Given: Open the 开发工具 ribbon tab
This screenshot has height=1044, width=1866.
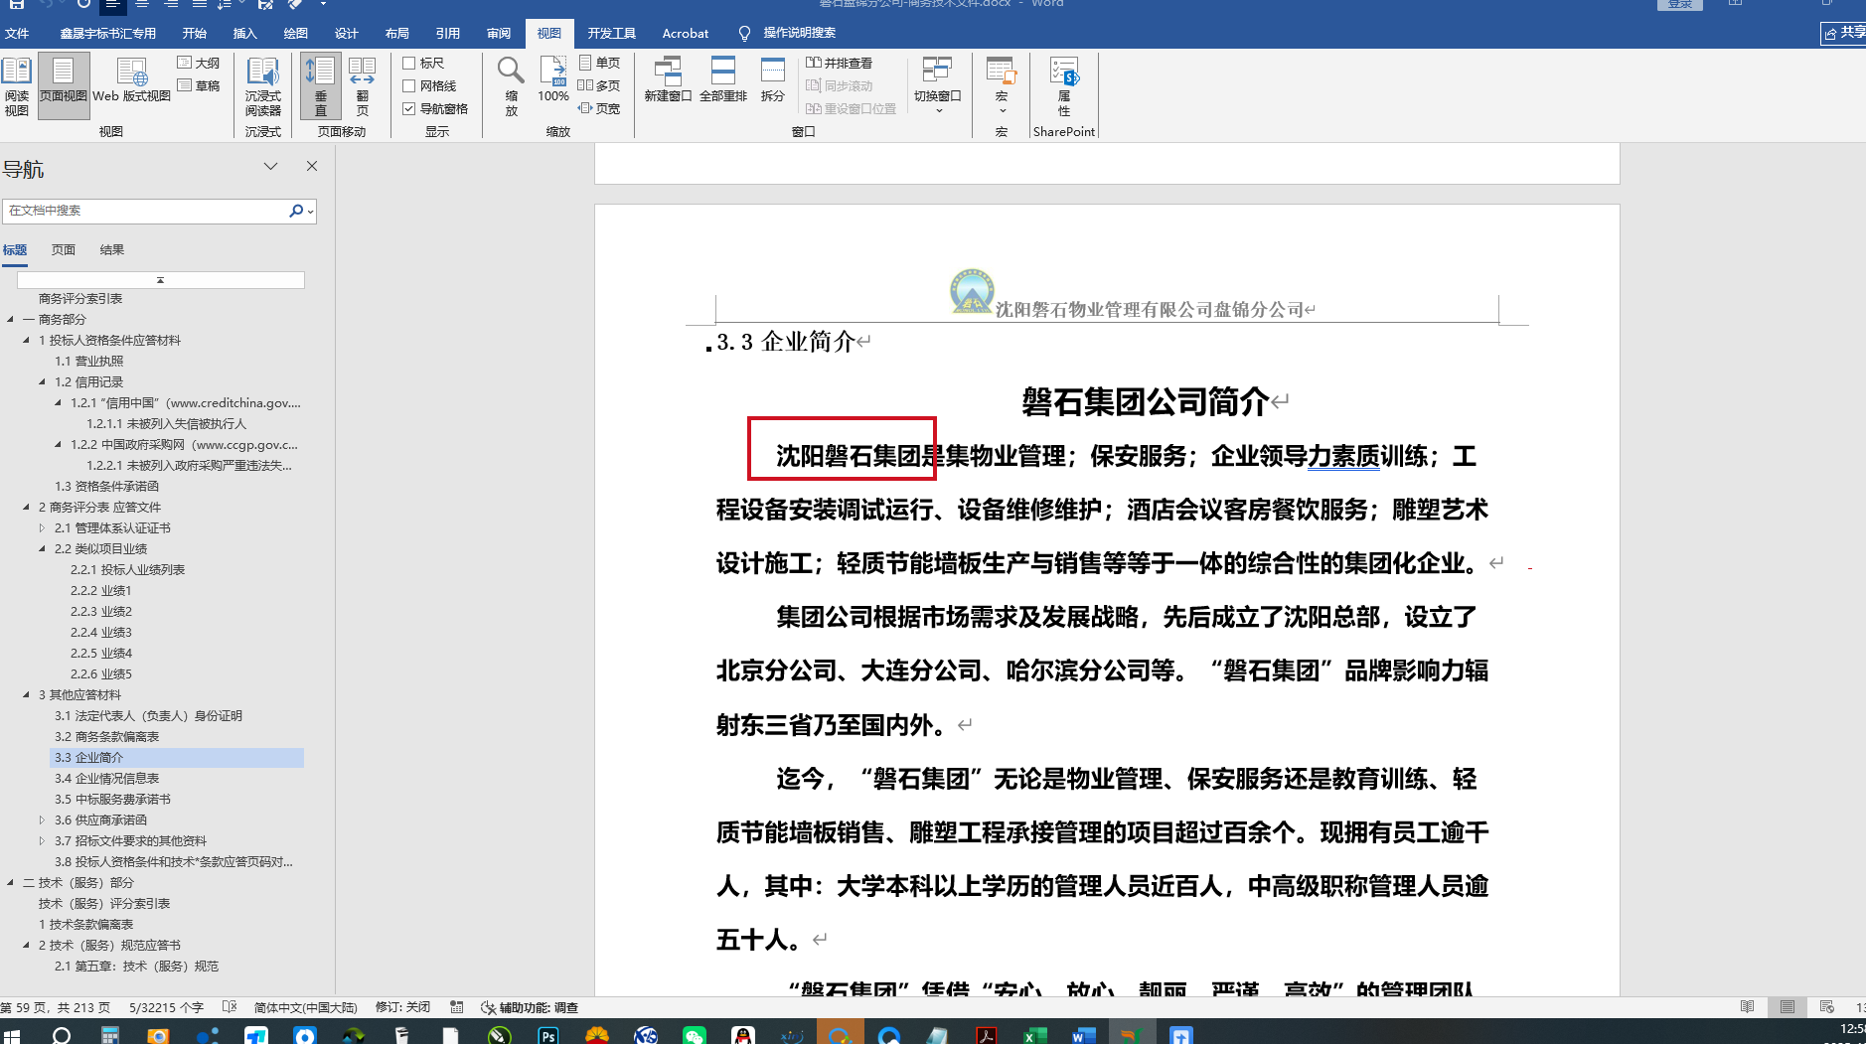Looking at the screenshot, I should tap(611, 33).
